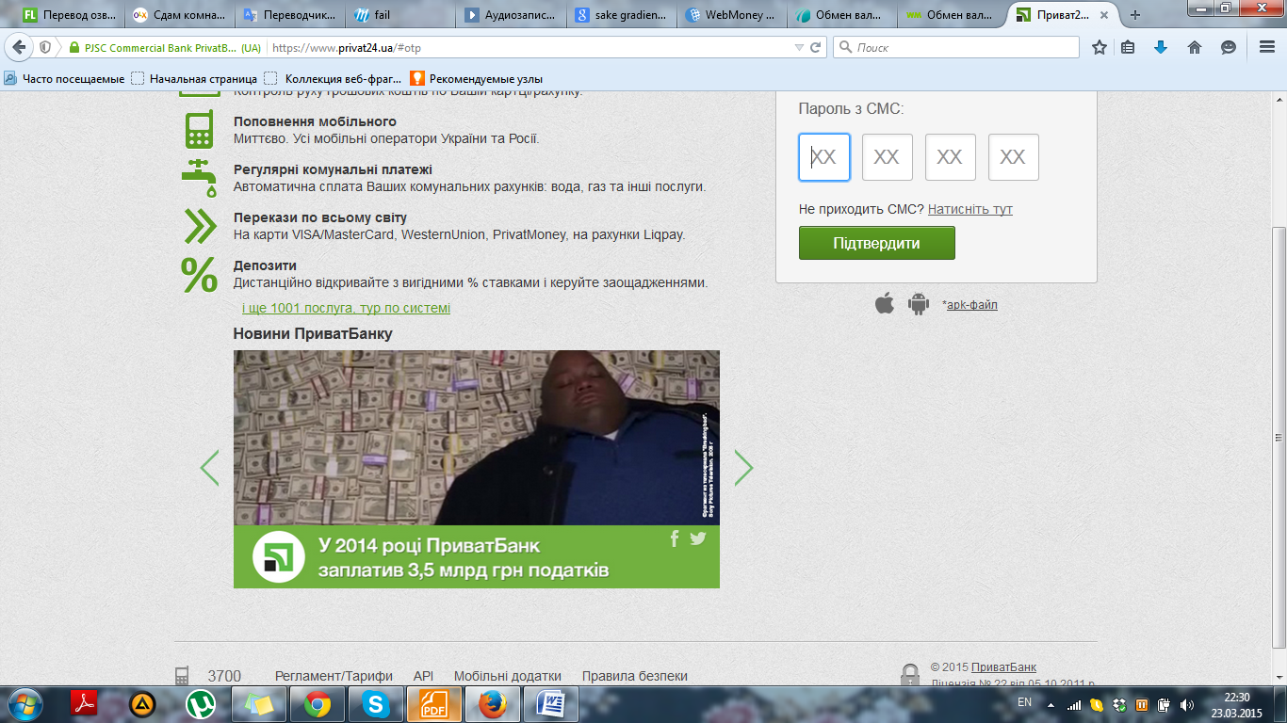Go back with the browser back arrow
Image resolution: width=1287 pixels, height=723 pixels.
19,47
